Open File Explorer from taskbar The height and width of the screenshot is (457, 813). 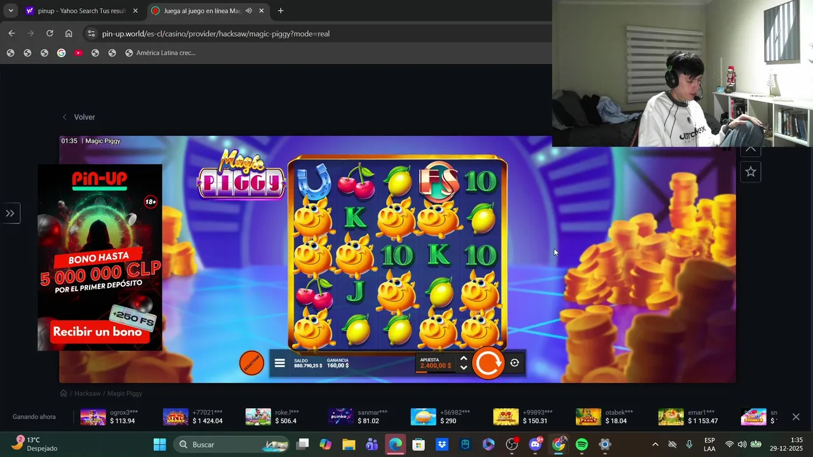coord(349,444)
